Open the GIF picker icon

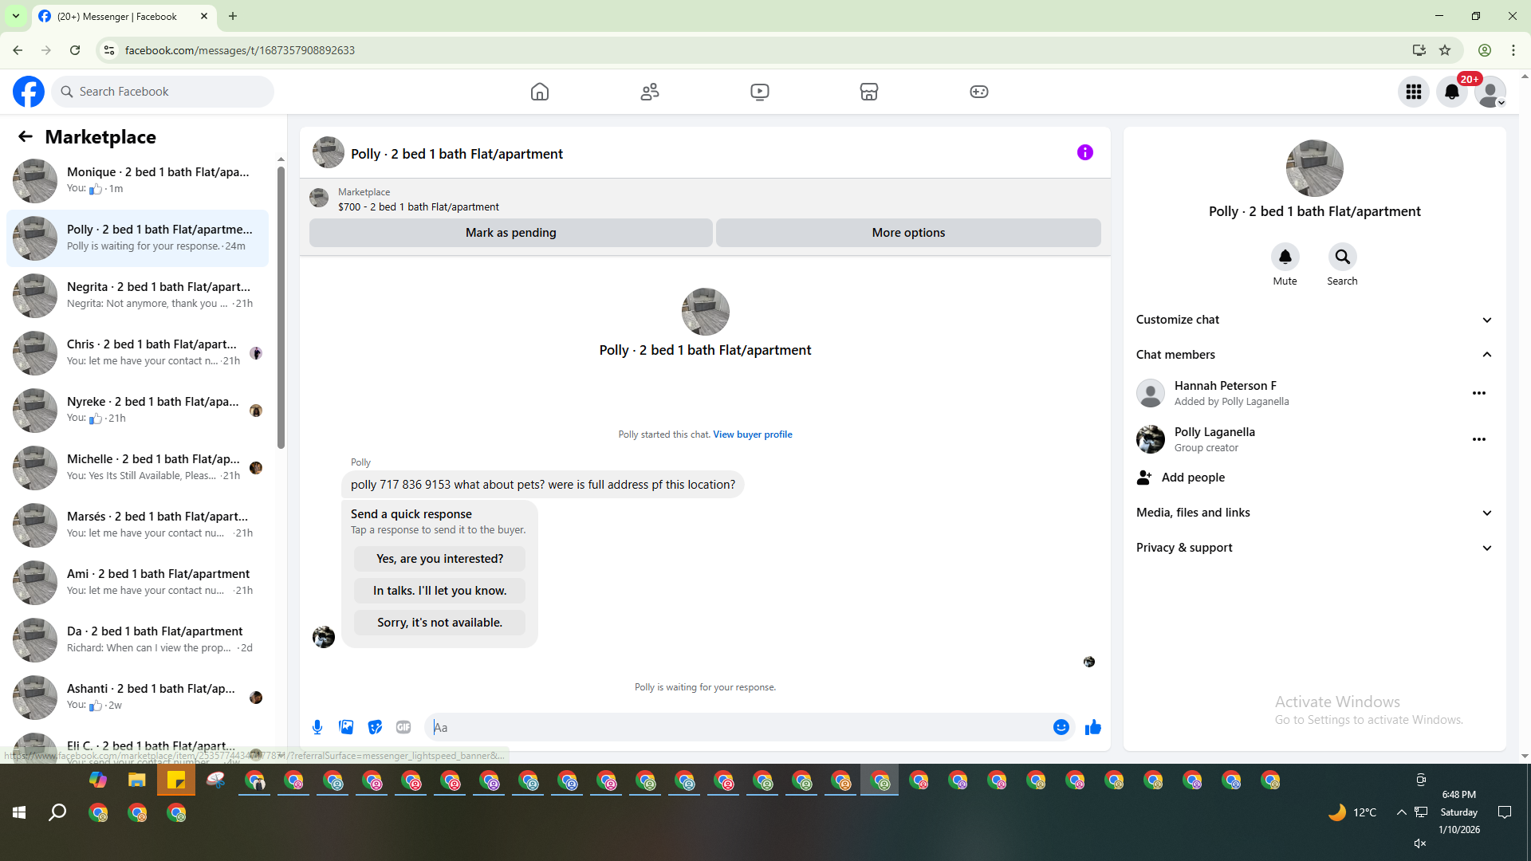tap(403, 727)
